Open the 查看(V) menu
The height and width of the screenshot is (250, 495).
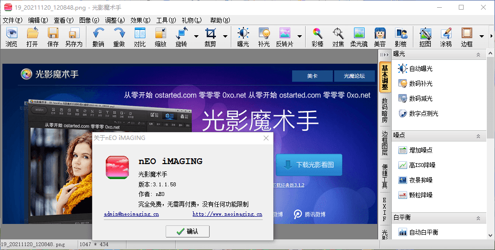[x=63, y=20]
